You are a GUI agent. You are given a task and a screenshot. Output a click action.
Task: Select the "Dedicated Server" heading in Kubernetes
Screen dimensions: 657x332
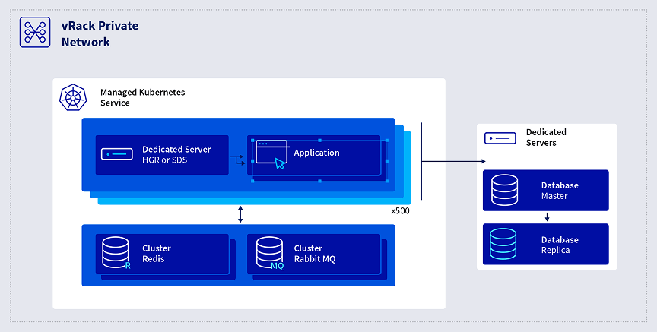point(176,150)
